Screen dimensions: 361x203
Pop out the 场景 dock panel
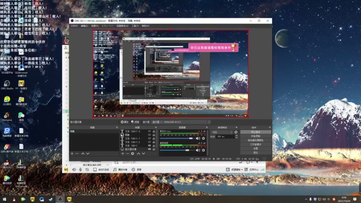117,127
